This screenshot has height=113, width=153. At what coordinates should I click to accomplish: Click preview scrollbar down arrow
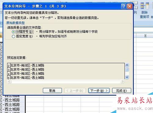[127, 77]
